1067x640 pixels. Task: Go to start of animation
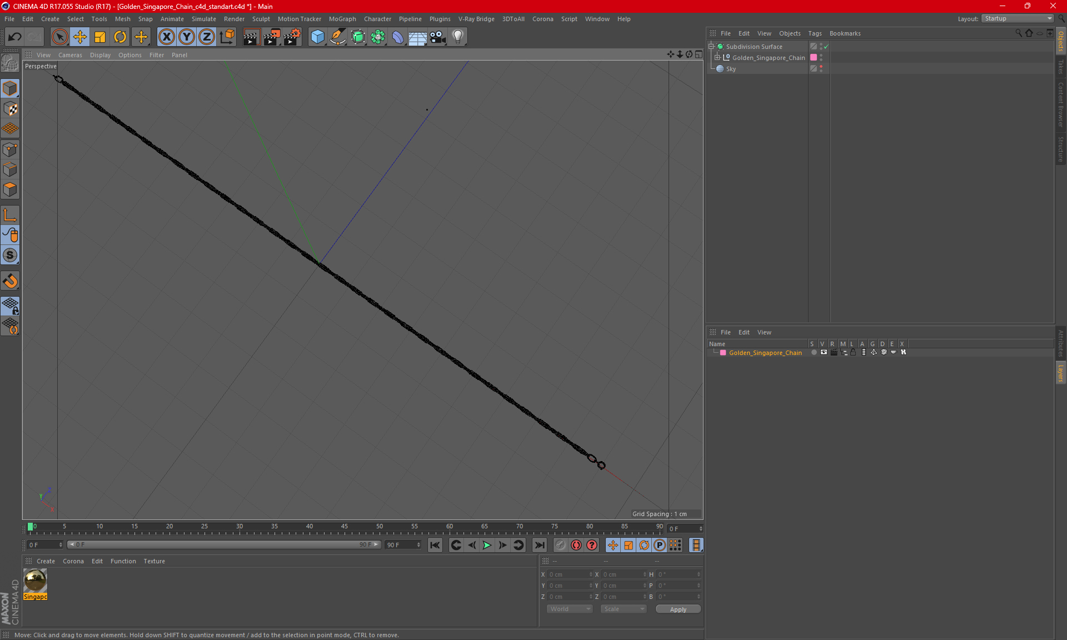pyautogui.click(x=435, y=546)
